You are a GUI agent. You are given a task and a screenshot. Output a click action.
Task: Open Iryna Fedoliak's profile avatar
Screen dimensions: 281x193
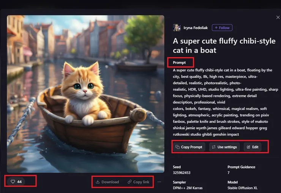[x=177, y=28]
